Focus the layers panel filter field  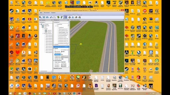[x=49, y=22]
